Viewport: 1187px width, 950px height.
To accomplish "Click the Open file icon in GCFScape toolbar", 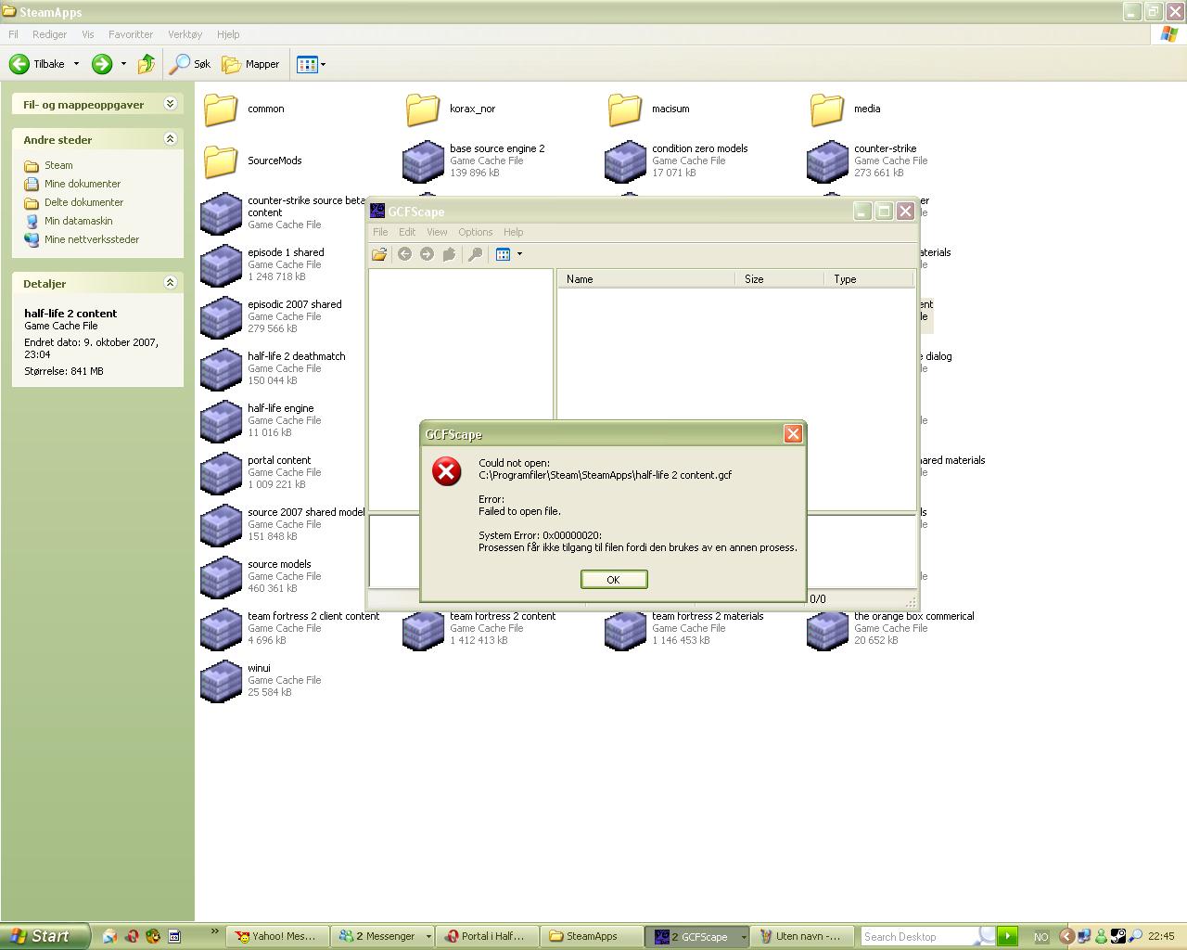I will pyautogui.click(x=379, y=254).
